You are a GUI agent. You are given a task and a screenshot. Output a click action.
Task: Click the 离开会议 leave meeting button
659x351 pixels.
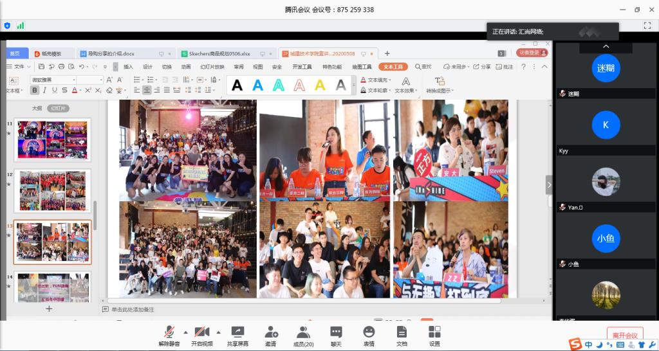coord(624,335)
